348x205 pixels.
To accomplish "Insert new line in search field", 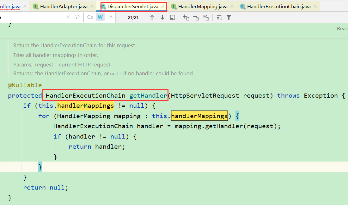I will pyautogui.click(x=77, y=17).
